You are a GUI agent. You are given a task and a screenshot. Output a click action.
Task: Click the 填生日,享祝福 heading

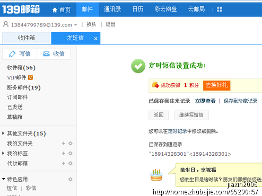[198, 170]
